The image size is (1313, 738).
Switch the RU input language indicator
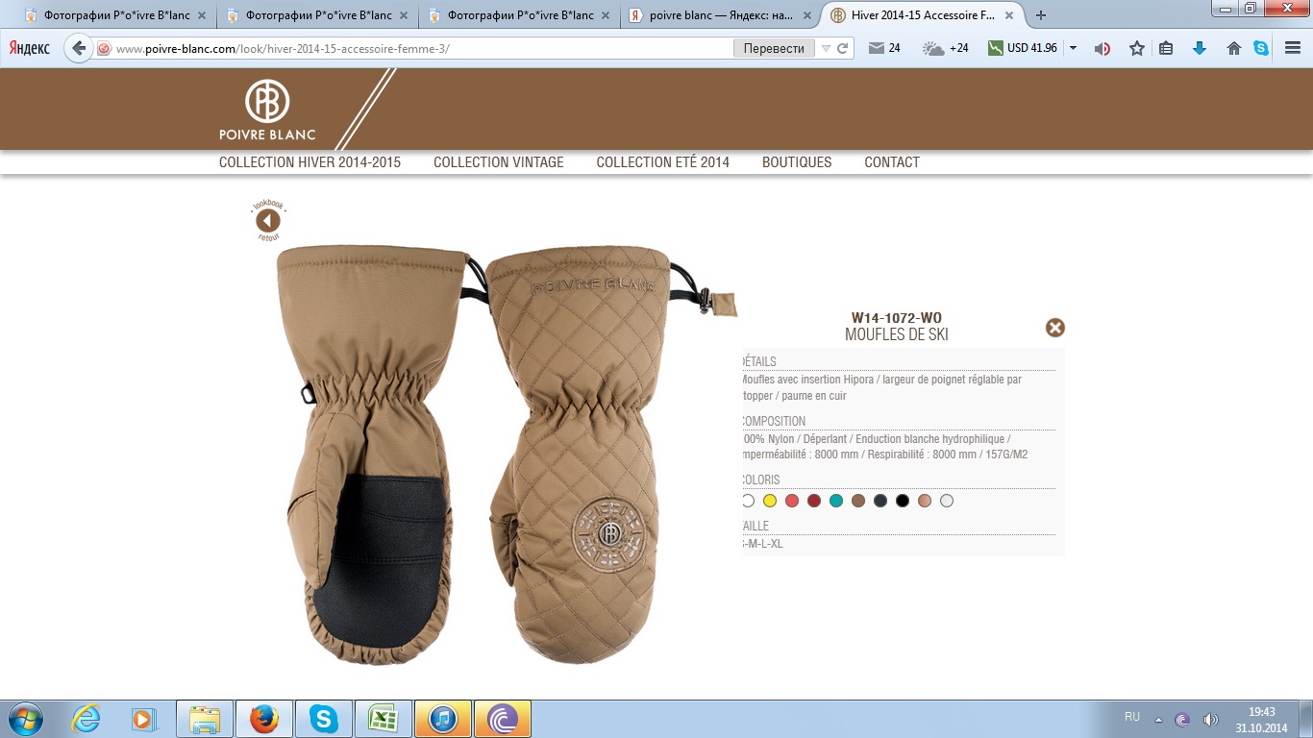(1132, 717)
